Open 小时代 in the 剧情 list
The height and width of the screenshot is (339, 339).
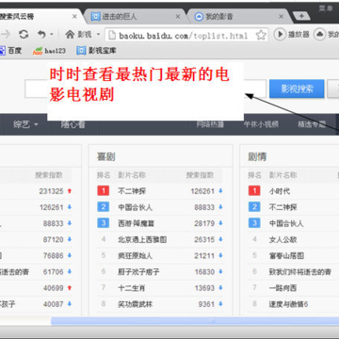(x=280, y=191)
